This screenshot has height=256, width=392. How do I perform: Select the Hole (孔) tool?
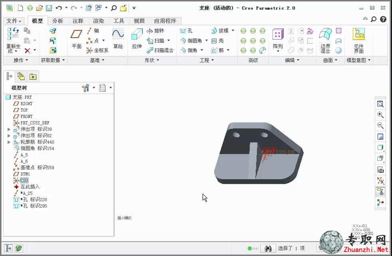click(186, 31)
